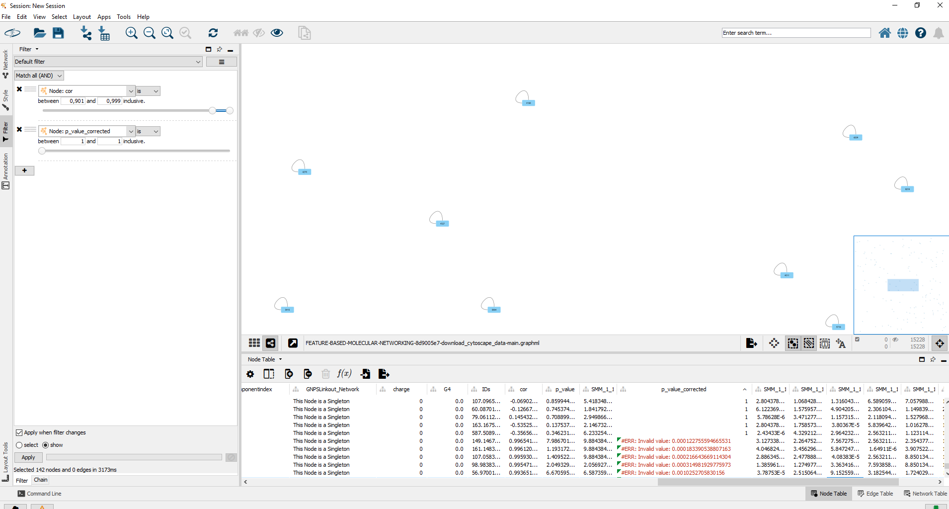Show all hidden nodes with the eye icon

click(x=277, y=33)
